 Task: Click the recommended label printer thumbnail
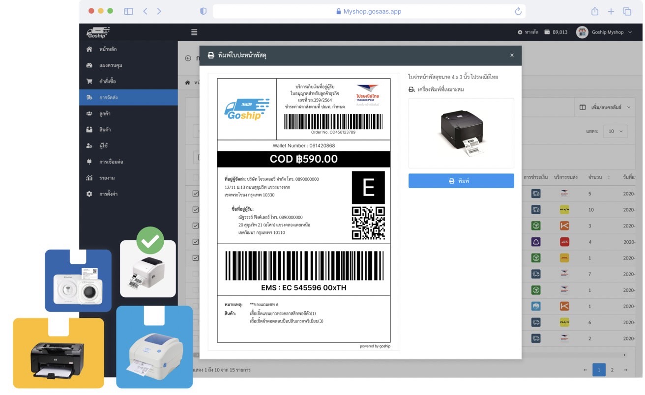tap(461, 133)
